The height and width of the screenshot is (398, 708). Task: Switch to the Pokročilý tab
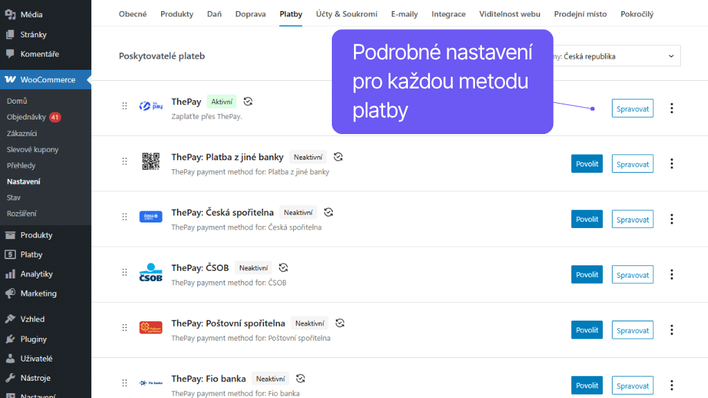637,14
